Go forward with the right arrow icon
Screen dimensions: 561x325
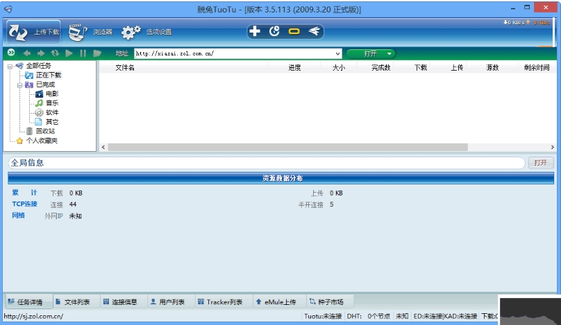tap(41, 53)
